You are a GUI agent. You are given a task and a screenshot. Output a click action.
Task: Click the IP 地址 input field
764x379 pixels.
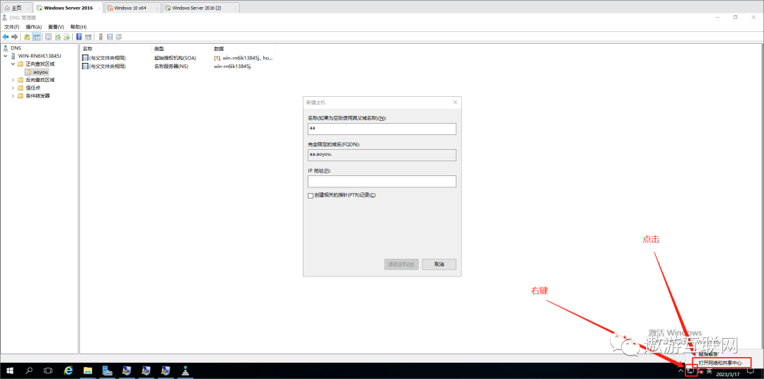382,181
